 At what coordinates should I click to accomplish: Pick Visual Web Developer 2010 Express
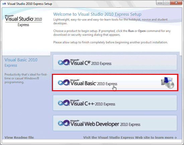(x=115, y=123)
